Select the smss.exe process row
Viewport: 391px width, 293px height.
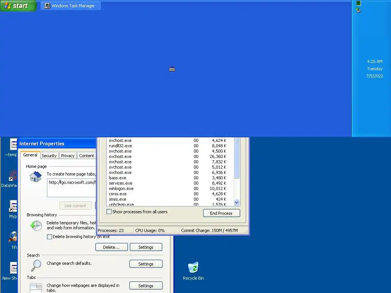coord(170,199)
